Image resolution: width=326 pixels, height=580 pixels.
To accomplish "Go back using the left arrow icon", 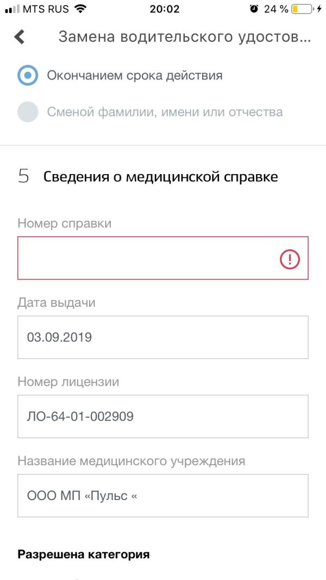I will [19, 38].
